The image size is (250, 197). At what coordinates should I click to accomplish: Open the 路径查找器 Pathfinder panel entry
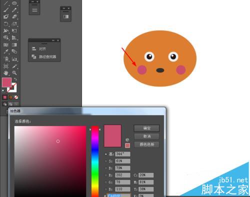[44, 56]
